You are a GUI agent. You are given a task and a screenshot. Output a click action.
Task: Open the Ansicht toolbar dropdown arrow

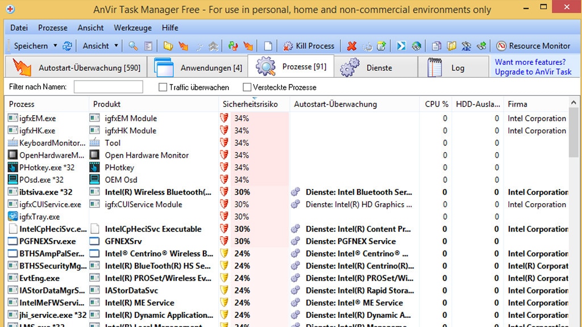[x=116, y=46]
